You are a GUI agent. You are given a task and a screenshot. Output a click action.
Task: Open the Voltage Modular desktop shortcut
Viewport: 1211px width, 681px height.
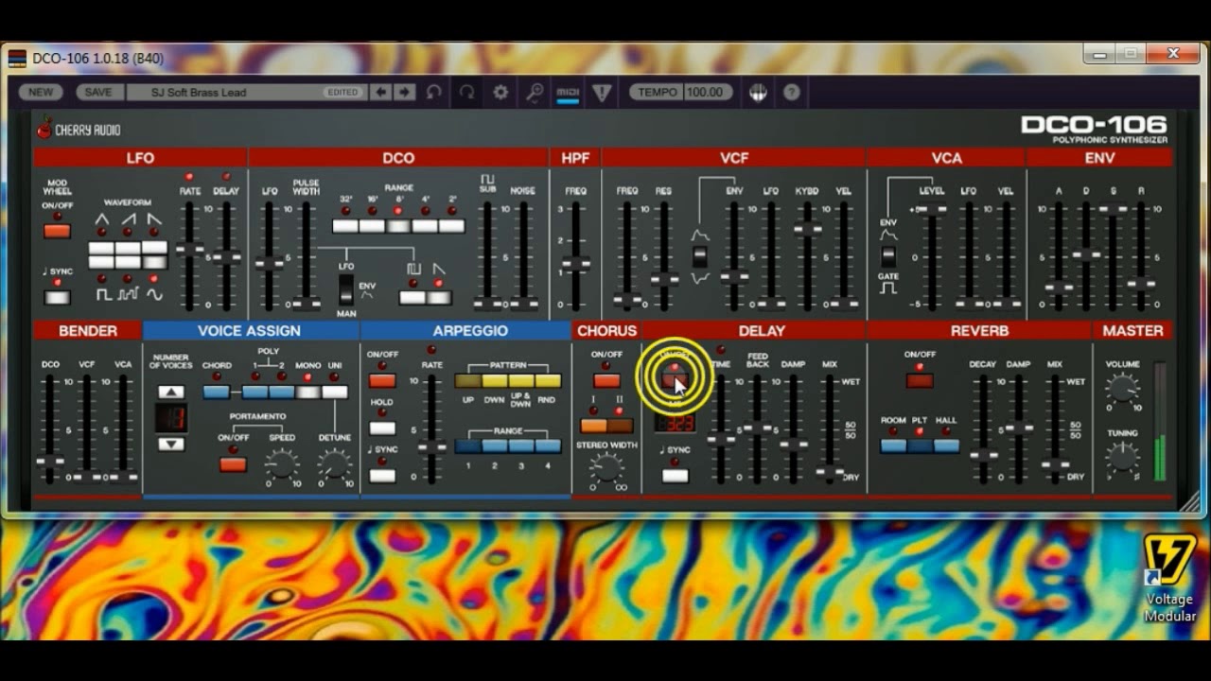1169,579
